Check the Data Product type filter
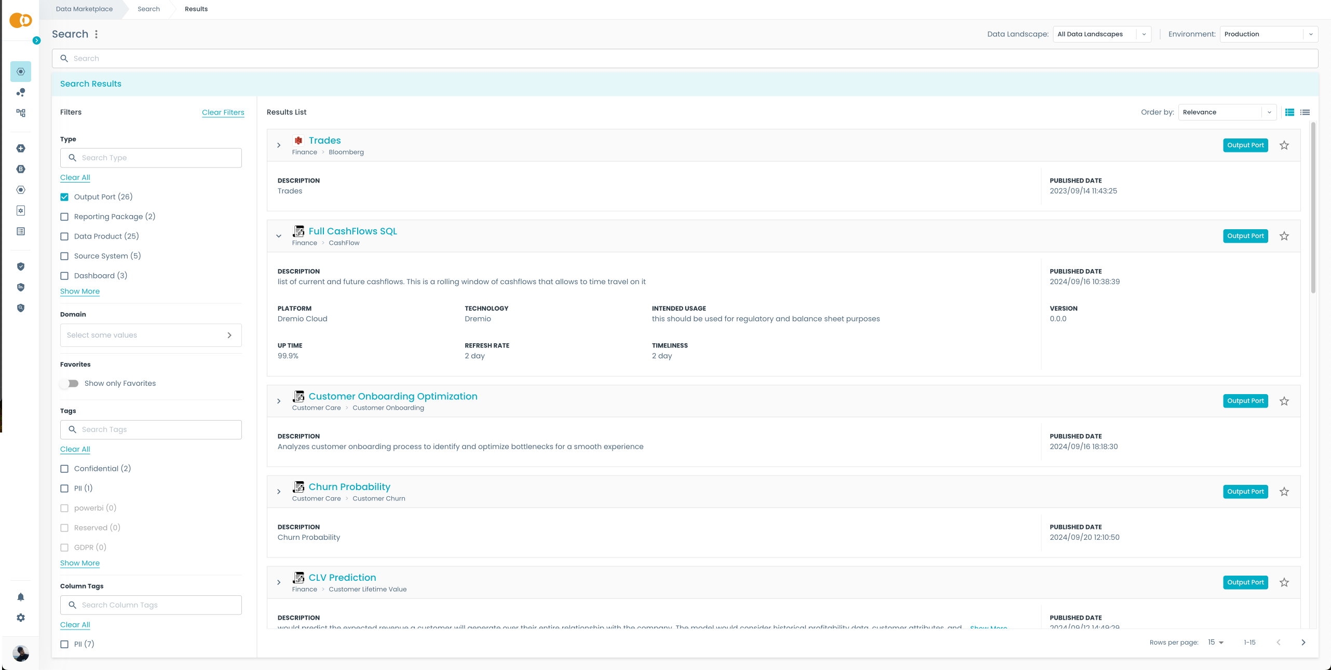This screenshot has height=670, width=1331. click(64, 236)
